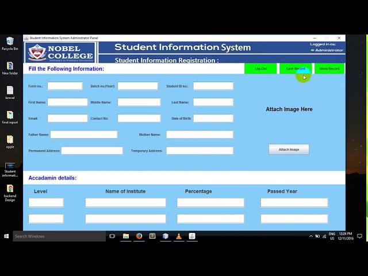This screenshot has width=368, height=276.
Task: Open Task View on the taskbar
Action: click(x=112, y=236)
